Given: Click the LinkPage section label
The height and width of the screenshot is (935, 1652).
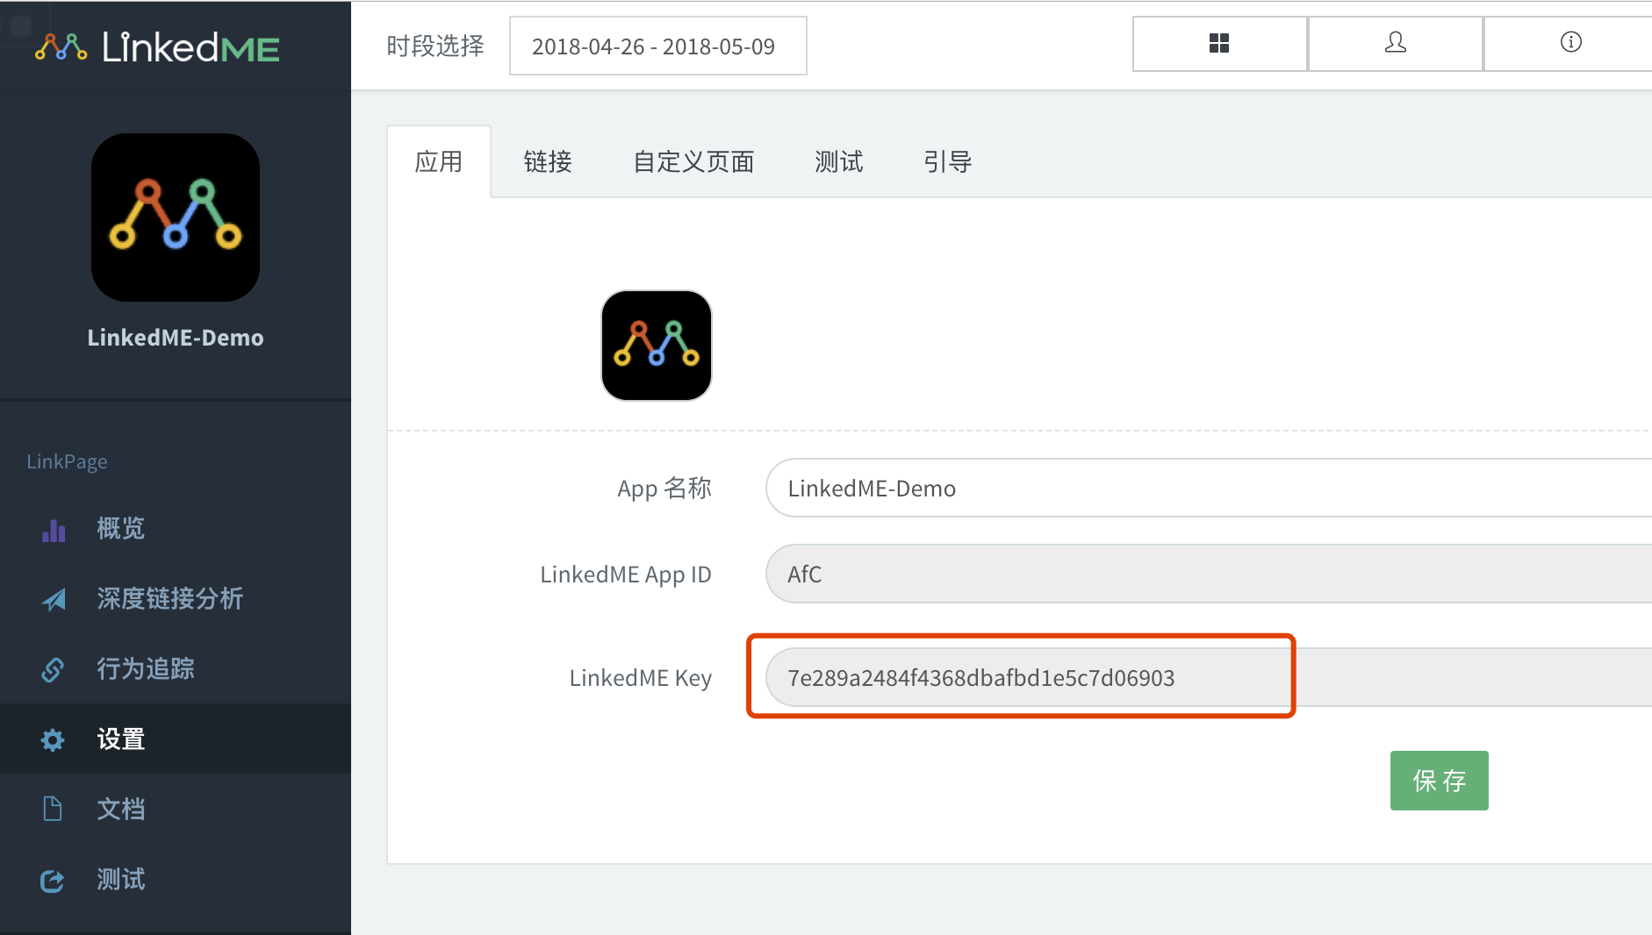Looking at the screenshot, I should [67, 461].
